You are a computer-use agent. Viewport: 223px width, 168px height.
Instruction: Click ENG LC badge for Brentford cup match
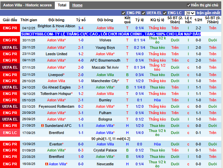click(10, 133)
